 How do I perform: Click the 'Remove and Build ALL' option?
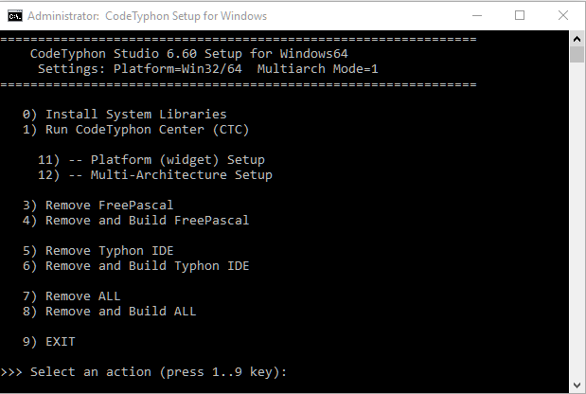(x=109, y=311)
